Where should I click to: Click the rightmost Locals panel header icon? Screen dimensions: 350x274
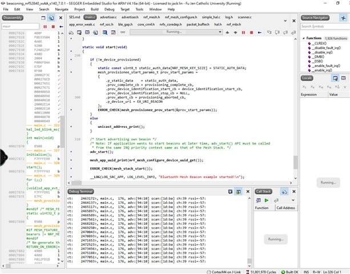[344, 78]
